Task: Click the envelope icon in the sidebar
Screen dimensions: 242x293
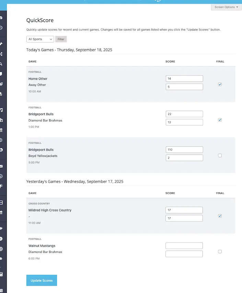Action: click(1, 166)
